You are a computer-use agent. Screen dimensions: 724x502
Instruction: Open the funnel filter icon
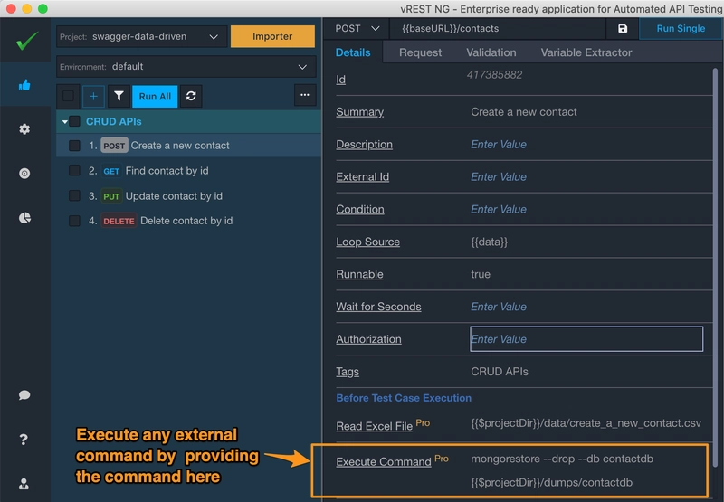[119, 96]
